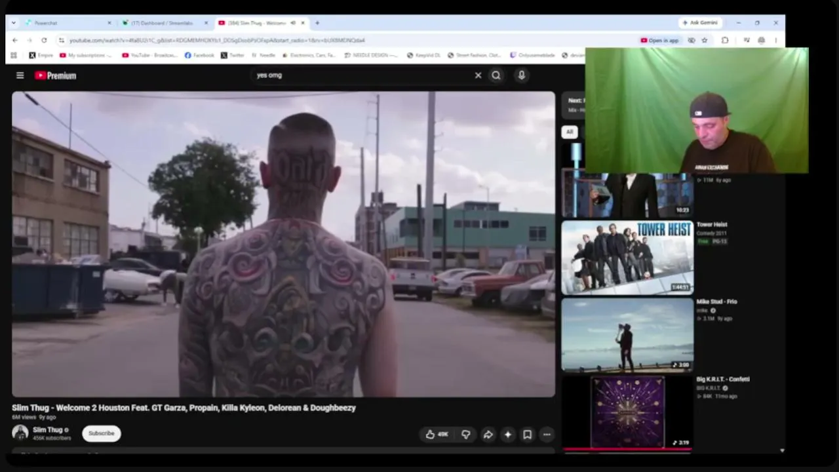
Task: Open the tab search dropdown arrow
Action: click(x=14, y=23)
